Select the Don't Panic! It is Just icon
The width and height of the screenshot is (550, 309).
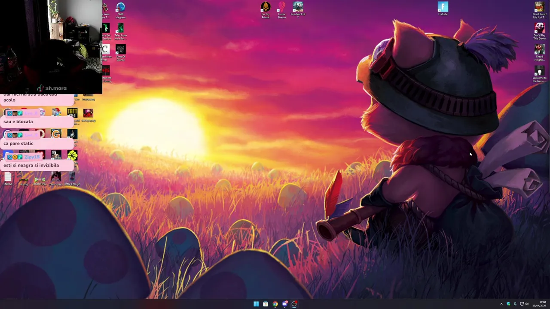(x=539, y=10)
